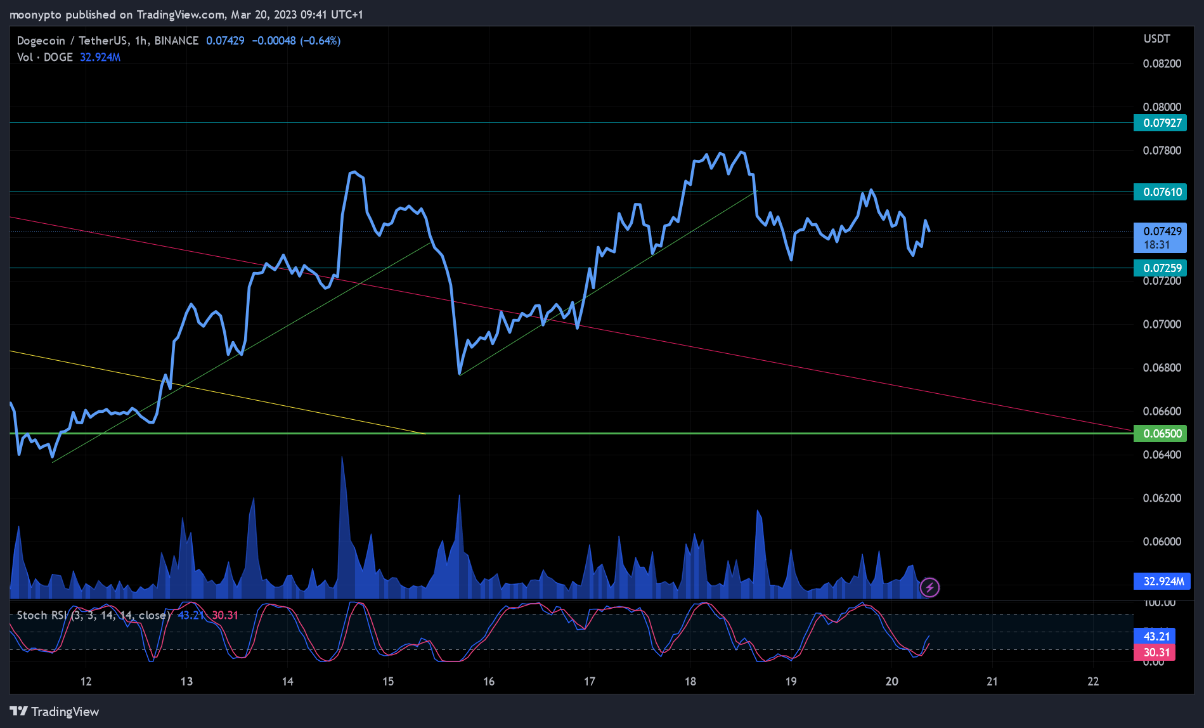Click date 12 on the time axis

point(86,681)
